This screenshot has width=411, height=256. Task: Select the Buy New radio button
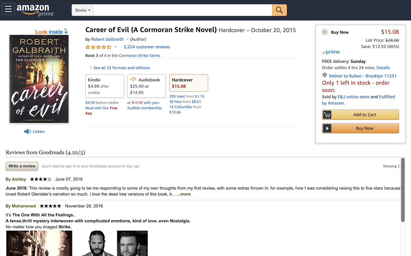[x=324, y=32]
